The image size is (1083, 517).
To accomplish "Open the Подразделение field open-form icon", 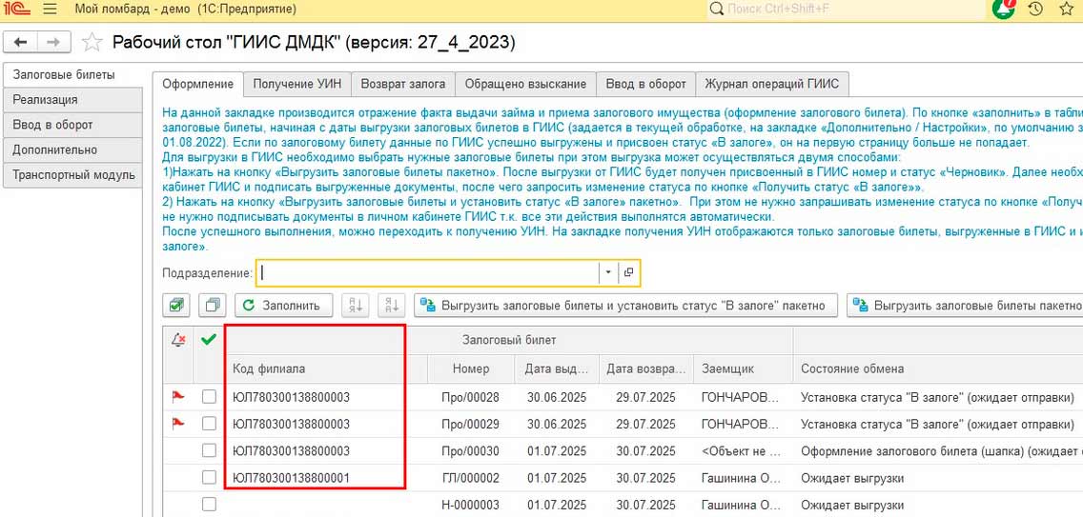I will tap(628, 272).
